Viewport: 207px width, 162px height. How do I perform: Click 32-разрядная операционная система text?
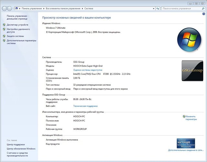coord(92,85)
